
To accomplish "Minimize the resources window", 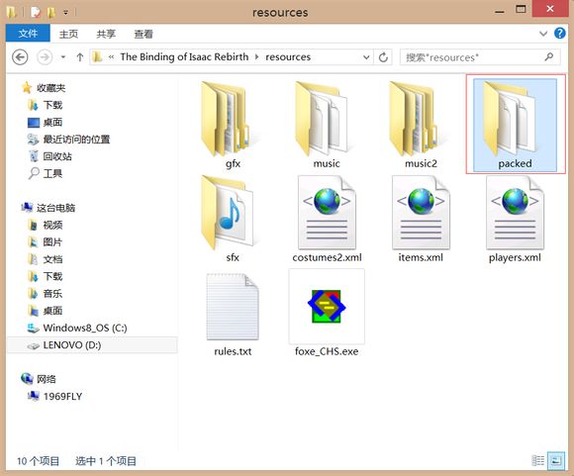I will pos(500,11).
